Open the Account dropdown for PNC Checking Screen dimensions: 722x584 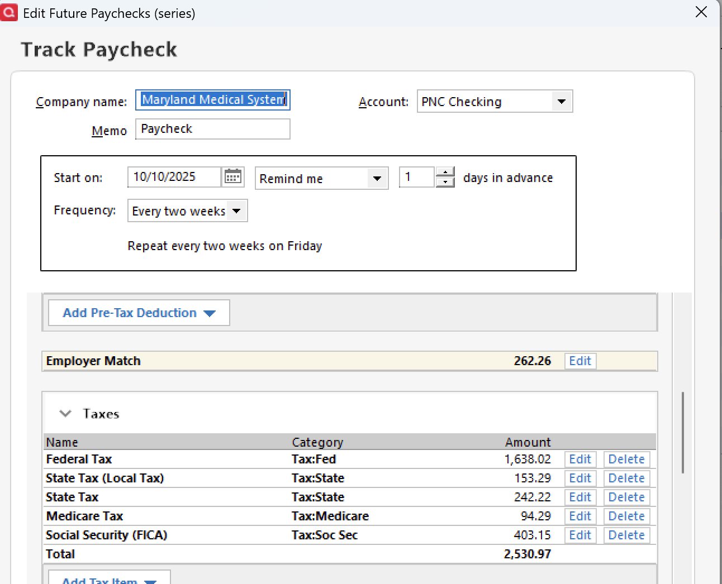[x=562, y=102]
